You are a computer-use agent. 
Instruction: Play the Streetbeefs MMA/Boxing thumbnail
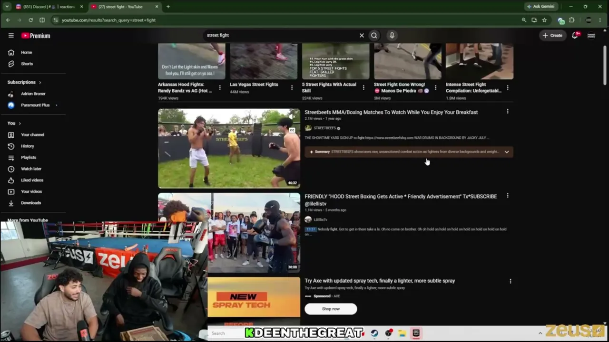point(229,149)
